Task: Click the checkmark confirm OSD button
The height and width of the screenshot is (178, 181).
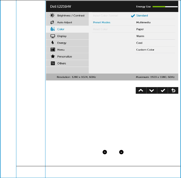Action: tap(163, 90)
